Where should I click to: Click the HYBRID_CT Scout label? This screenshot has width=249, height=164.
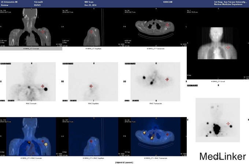(218, 81)
